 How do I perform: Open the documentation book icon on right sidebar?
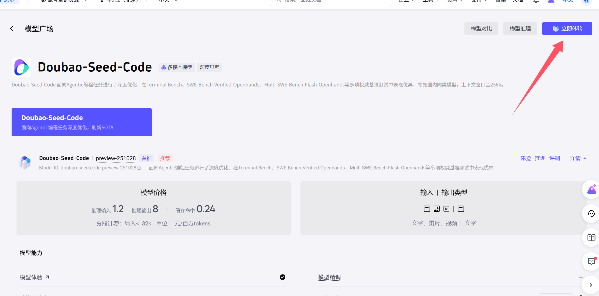(591, 238)
